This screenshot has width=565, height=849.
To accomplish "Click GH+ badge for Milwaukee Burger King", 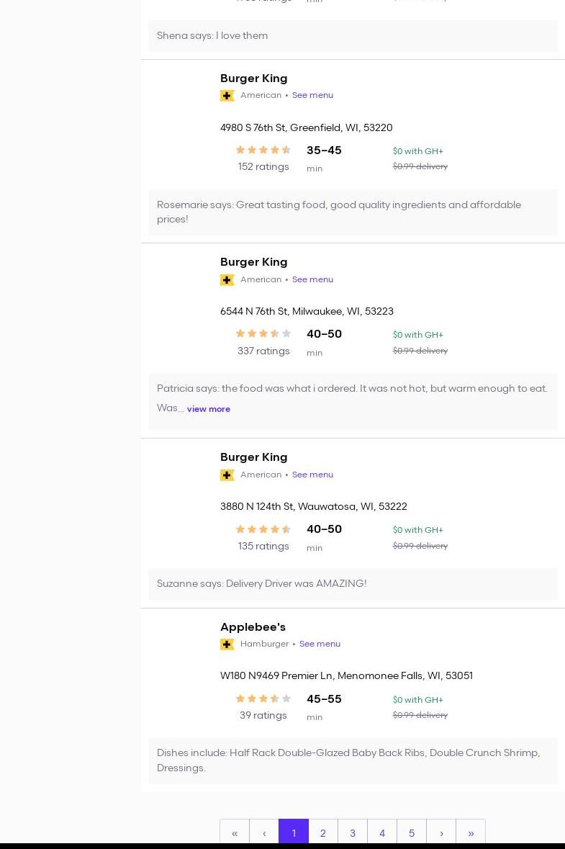I will (x=227, y=280).
